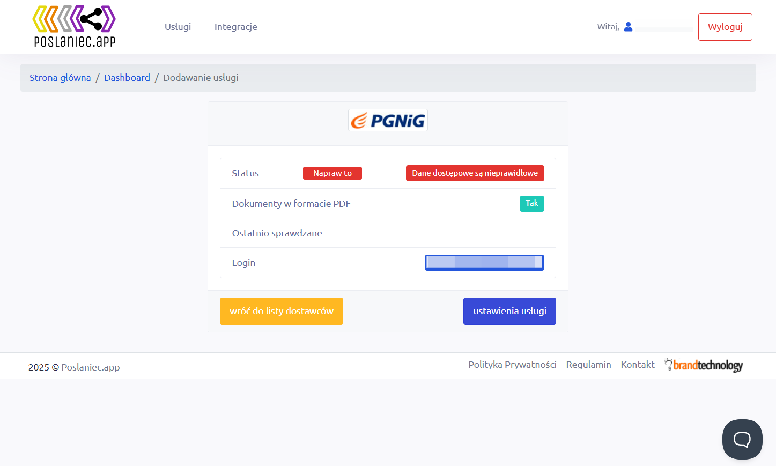Click Dokumenty w formacie PDF label
Image resolution: width=776 pixels, height=466 pixels.
(291, 204)
